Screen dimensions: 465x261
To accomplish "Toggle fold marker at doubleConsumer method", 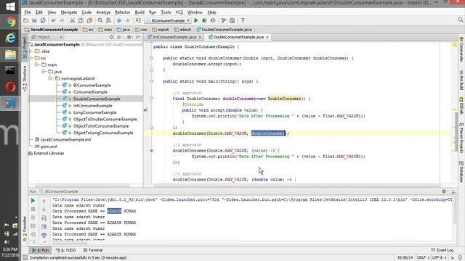I will 152,58.
